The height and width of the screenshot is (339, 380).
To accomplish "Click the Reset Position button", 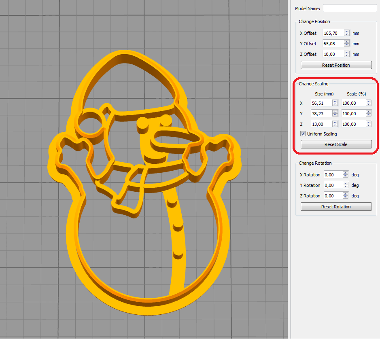I will click(x=336, y=65).
